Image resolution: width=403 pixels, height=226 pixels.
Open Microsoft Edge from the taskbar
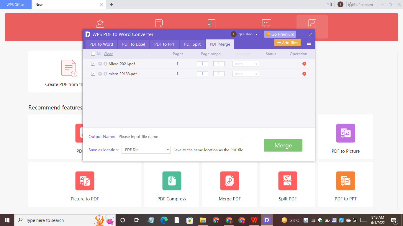(164, 220)
